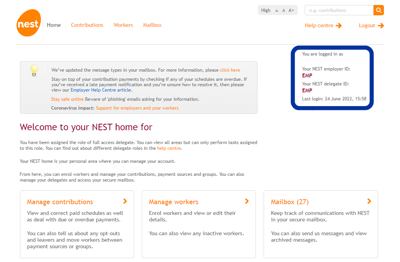The width and height of the screenshot is (400, 262).
Task: Follow the help centre delegate roles link
Action: (x=169, y=148)
